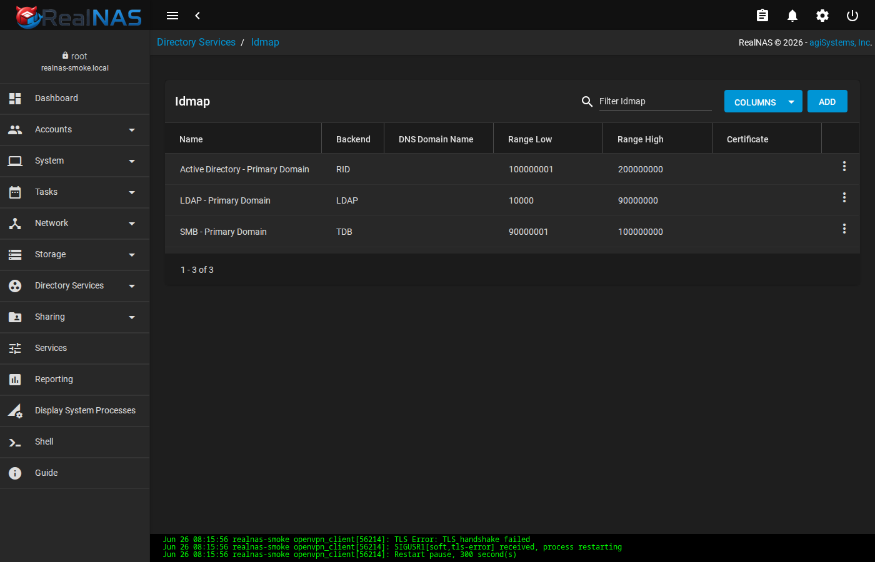Expand the Accounts menu arrow

[x=132, y=130]
